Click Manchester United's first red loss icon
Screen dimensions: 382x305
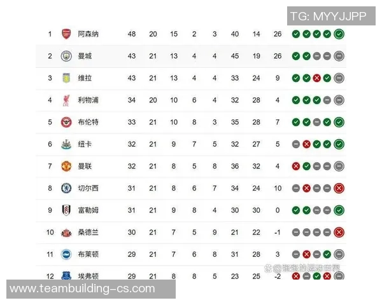[296, 166]
